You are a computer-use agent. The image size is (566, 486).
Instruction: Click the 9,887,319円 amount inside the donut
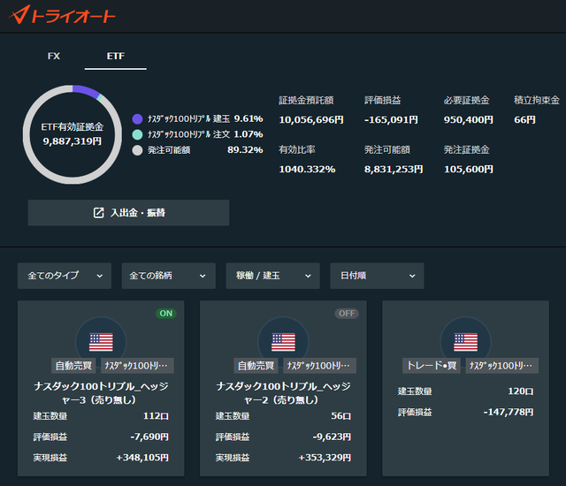[x=73, y=141]
